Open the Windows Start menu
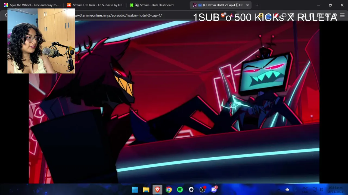Screen dimensions: 348x195 (x=135, y=190)
